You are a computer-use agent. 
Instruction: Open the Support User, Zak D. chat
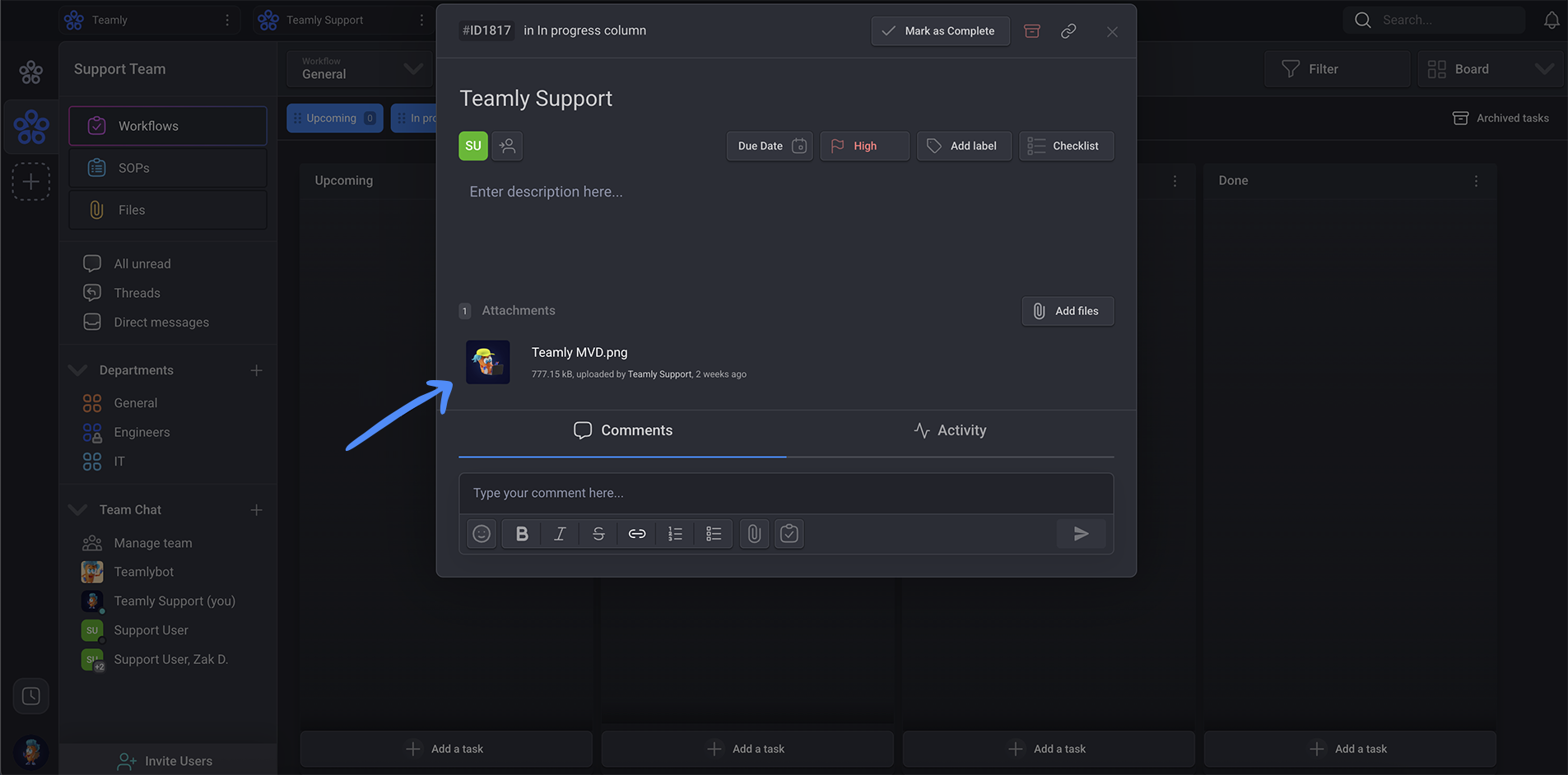pos(170,660)
